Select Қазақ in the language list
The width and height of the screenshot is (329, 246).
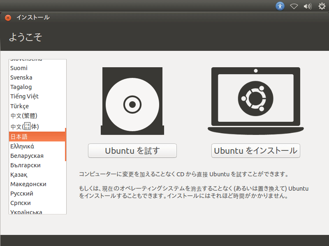click(37, 175)
